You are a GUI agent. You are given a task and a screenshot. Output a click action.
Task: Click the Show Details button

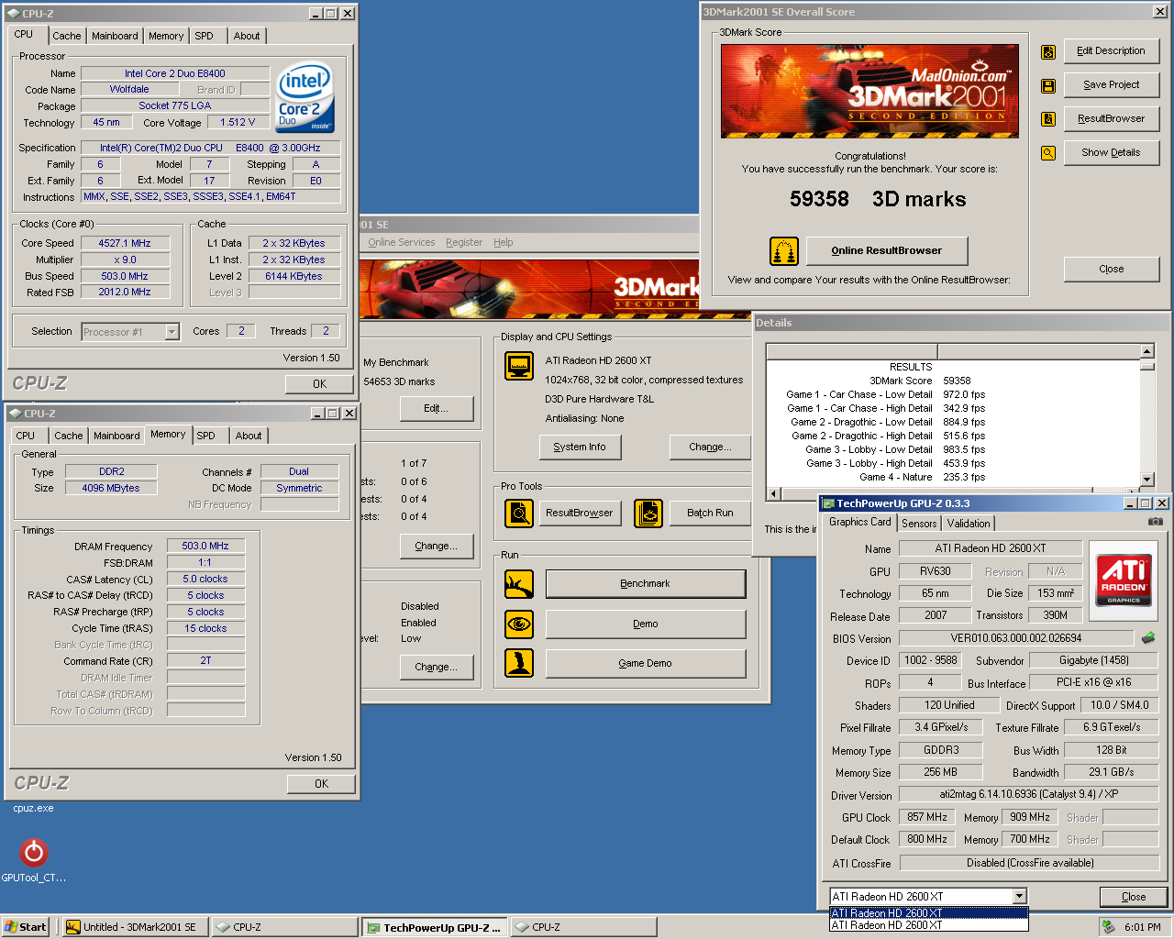pos(1111,153)
